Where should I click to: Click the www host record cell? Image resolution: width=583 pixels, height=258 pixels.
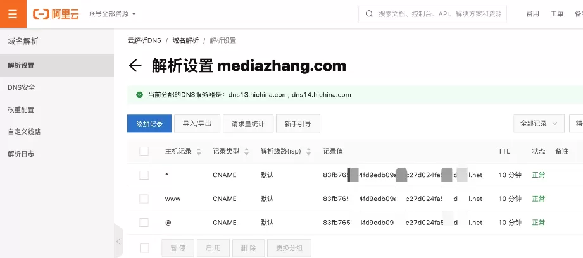click(x=173, y=199)
